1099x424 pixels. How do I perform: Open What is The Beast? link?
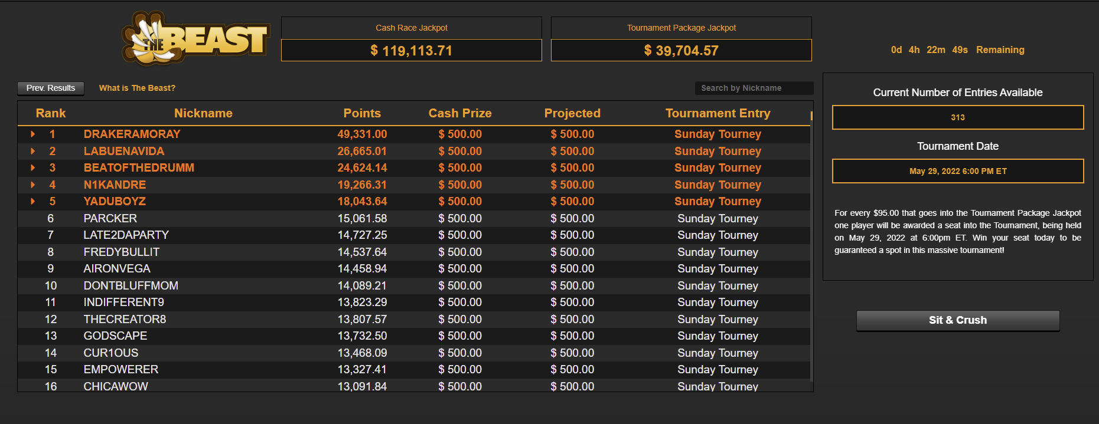(137, 88)
